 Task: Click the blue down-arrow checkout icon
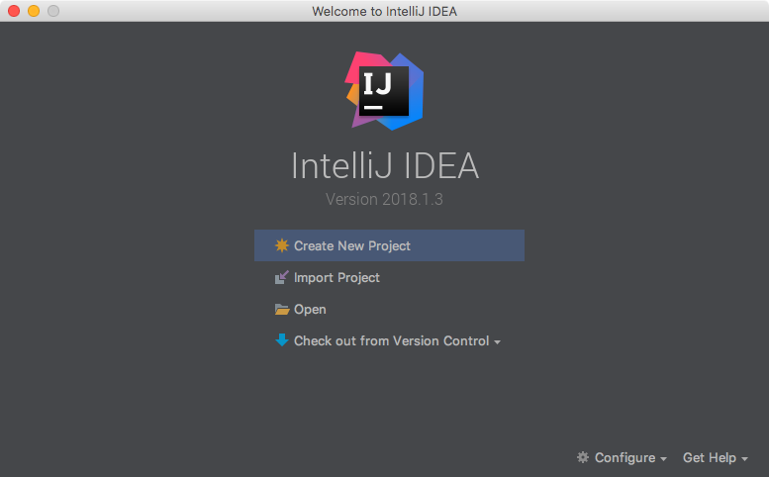281,340
